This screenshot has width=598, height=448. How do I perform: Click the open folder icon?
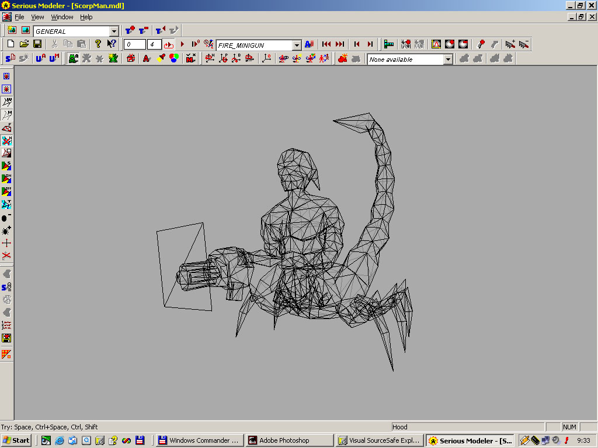tap(24, 44)
